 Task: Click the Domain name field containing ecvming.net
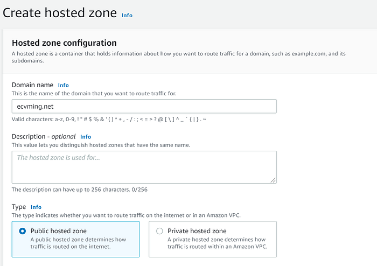click(x=144, y=106)
